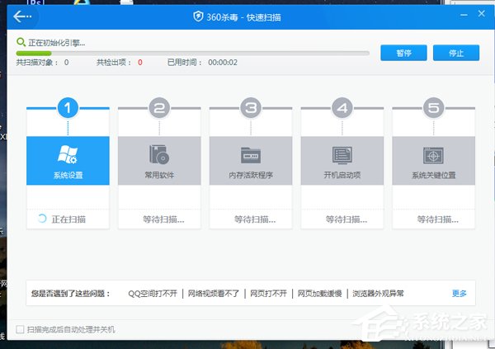The height and width of the screenshot is (349, 495).
Task: Click the magnifier scanning status icon
Action: pos(21,42)
